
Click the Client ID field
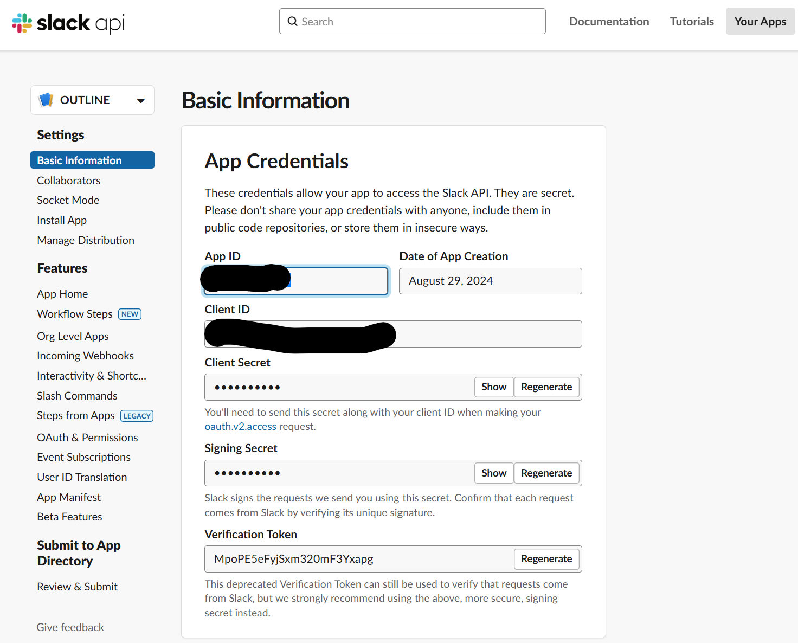[x=393, y=334]
